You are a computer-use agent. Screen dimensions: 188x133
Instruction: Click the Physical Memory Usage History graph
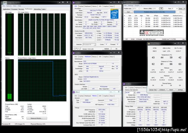point(42,80)
